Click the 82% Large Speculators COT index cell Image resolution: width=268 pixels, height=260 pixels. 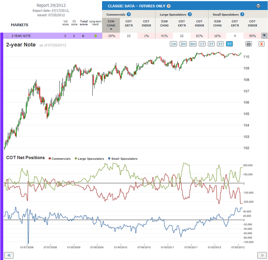[199, 36]
